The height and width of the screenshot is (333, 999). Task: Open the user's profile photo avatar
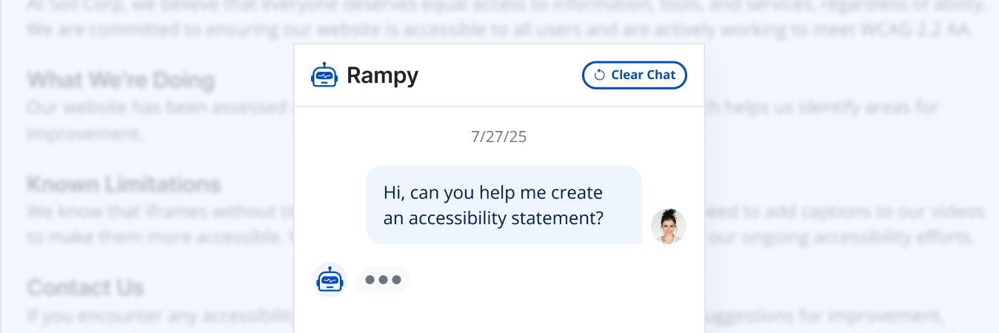pyautogui.click(x=668, y=226)
